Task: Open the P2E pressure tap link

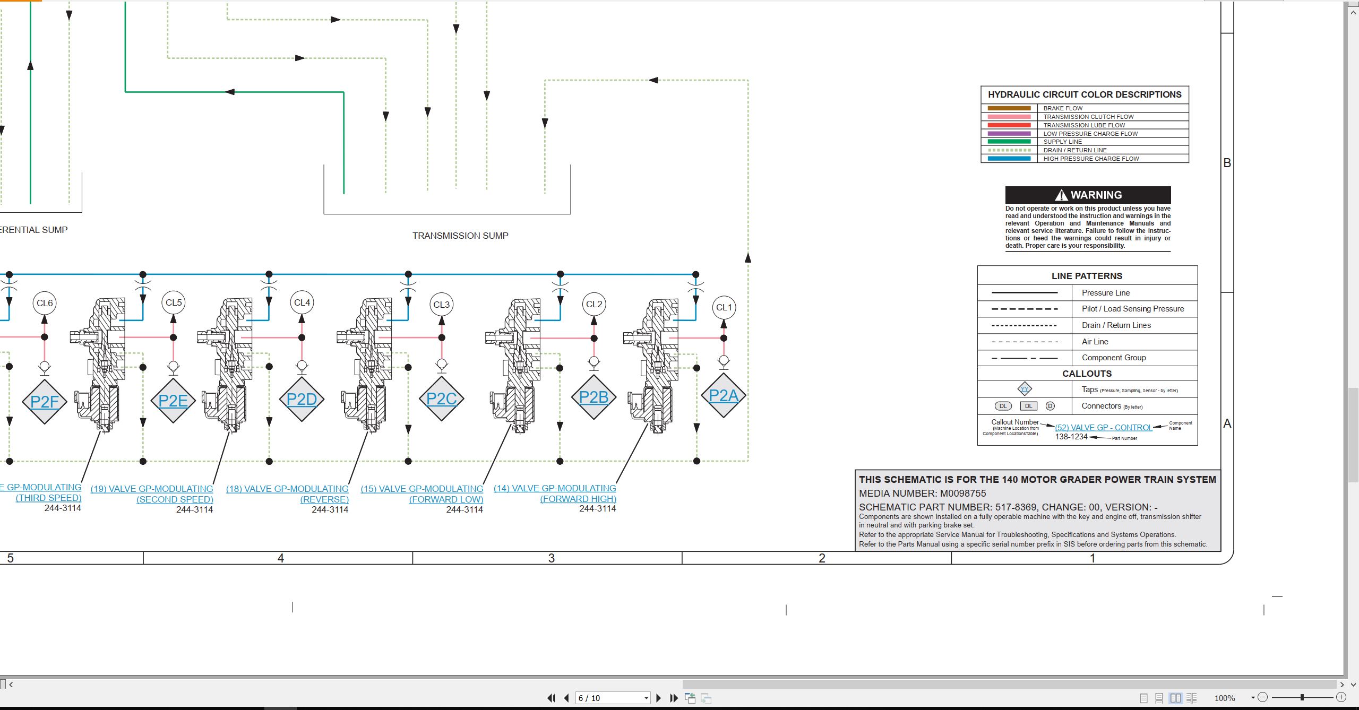Action: [173, 401]
